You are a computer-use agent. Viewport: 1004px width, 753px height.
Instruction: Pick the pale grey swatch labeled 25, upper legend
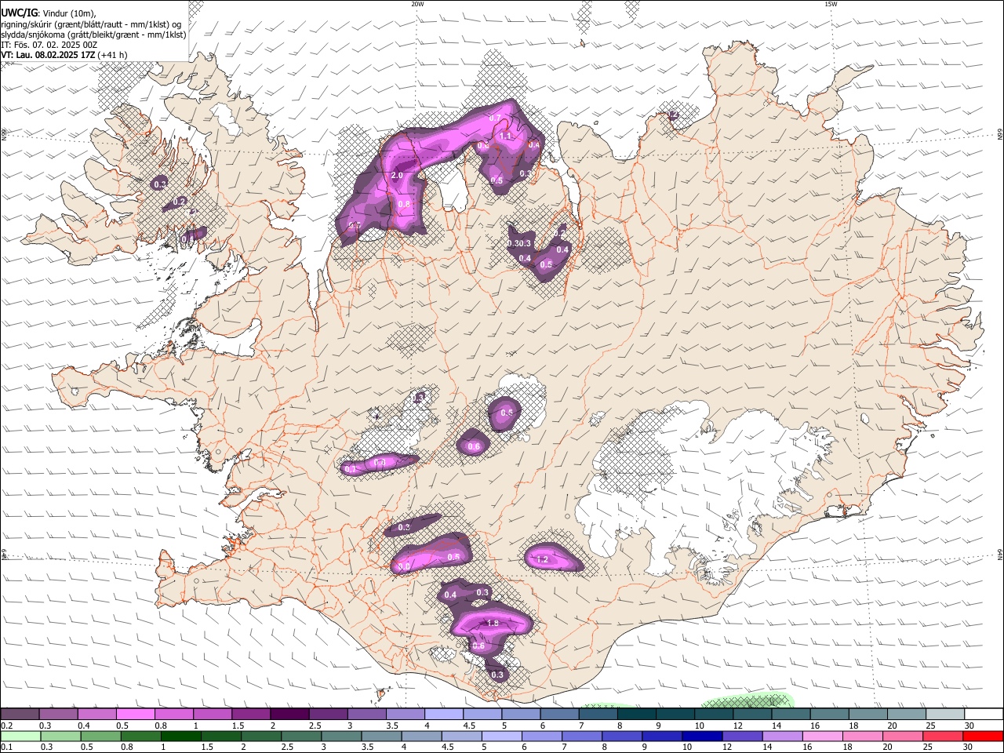[946, 714]
